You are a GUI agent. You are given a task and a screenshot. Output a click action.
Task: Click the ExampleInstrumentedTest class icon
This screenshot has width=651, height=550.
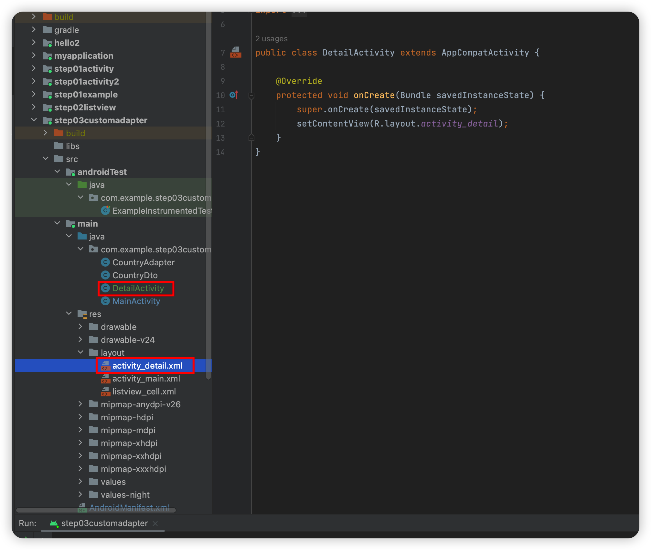coord(105,210)
